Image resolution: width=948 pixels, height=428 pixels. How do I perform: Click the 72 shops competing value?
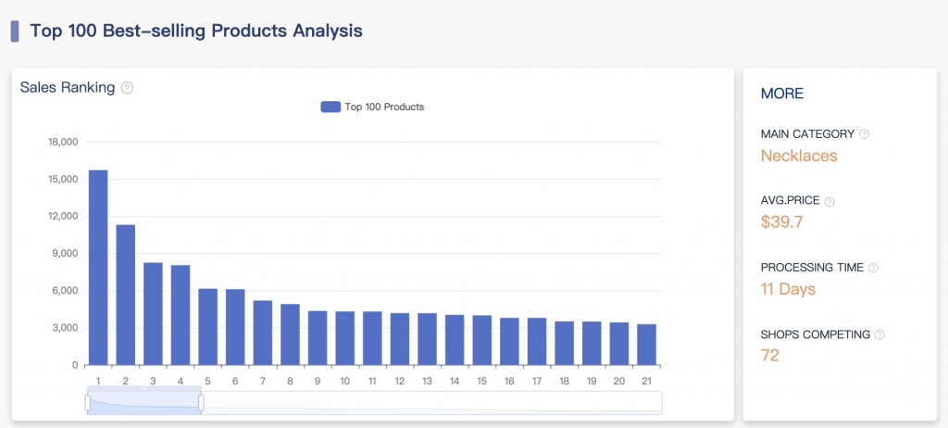click(770, 356)
